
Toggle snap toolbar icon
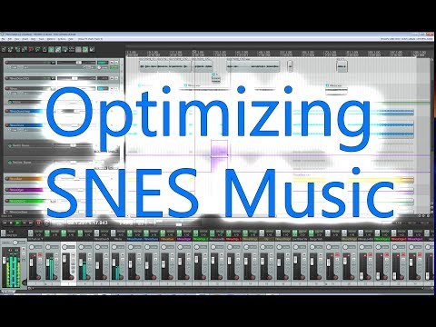click(85, 49)
